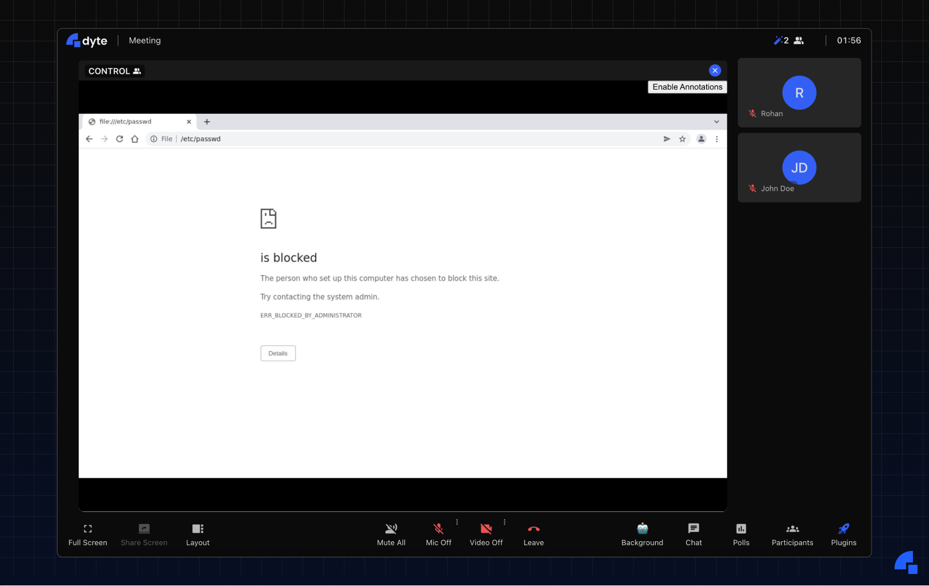Open video options three-dot menu
The height and width of the screenshot is (586, 929).
pyautogui.click(x=505, y=522)
